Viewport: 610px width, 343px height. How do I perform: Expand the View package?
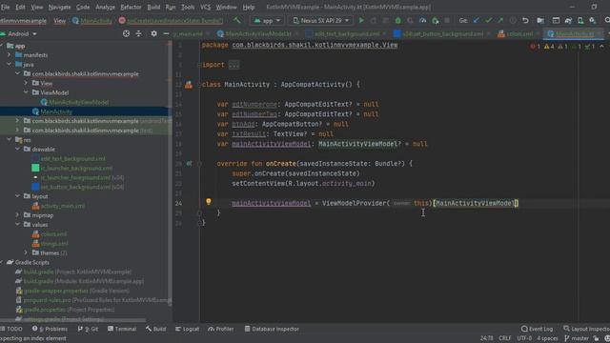(26, 83)
